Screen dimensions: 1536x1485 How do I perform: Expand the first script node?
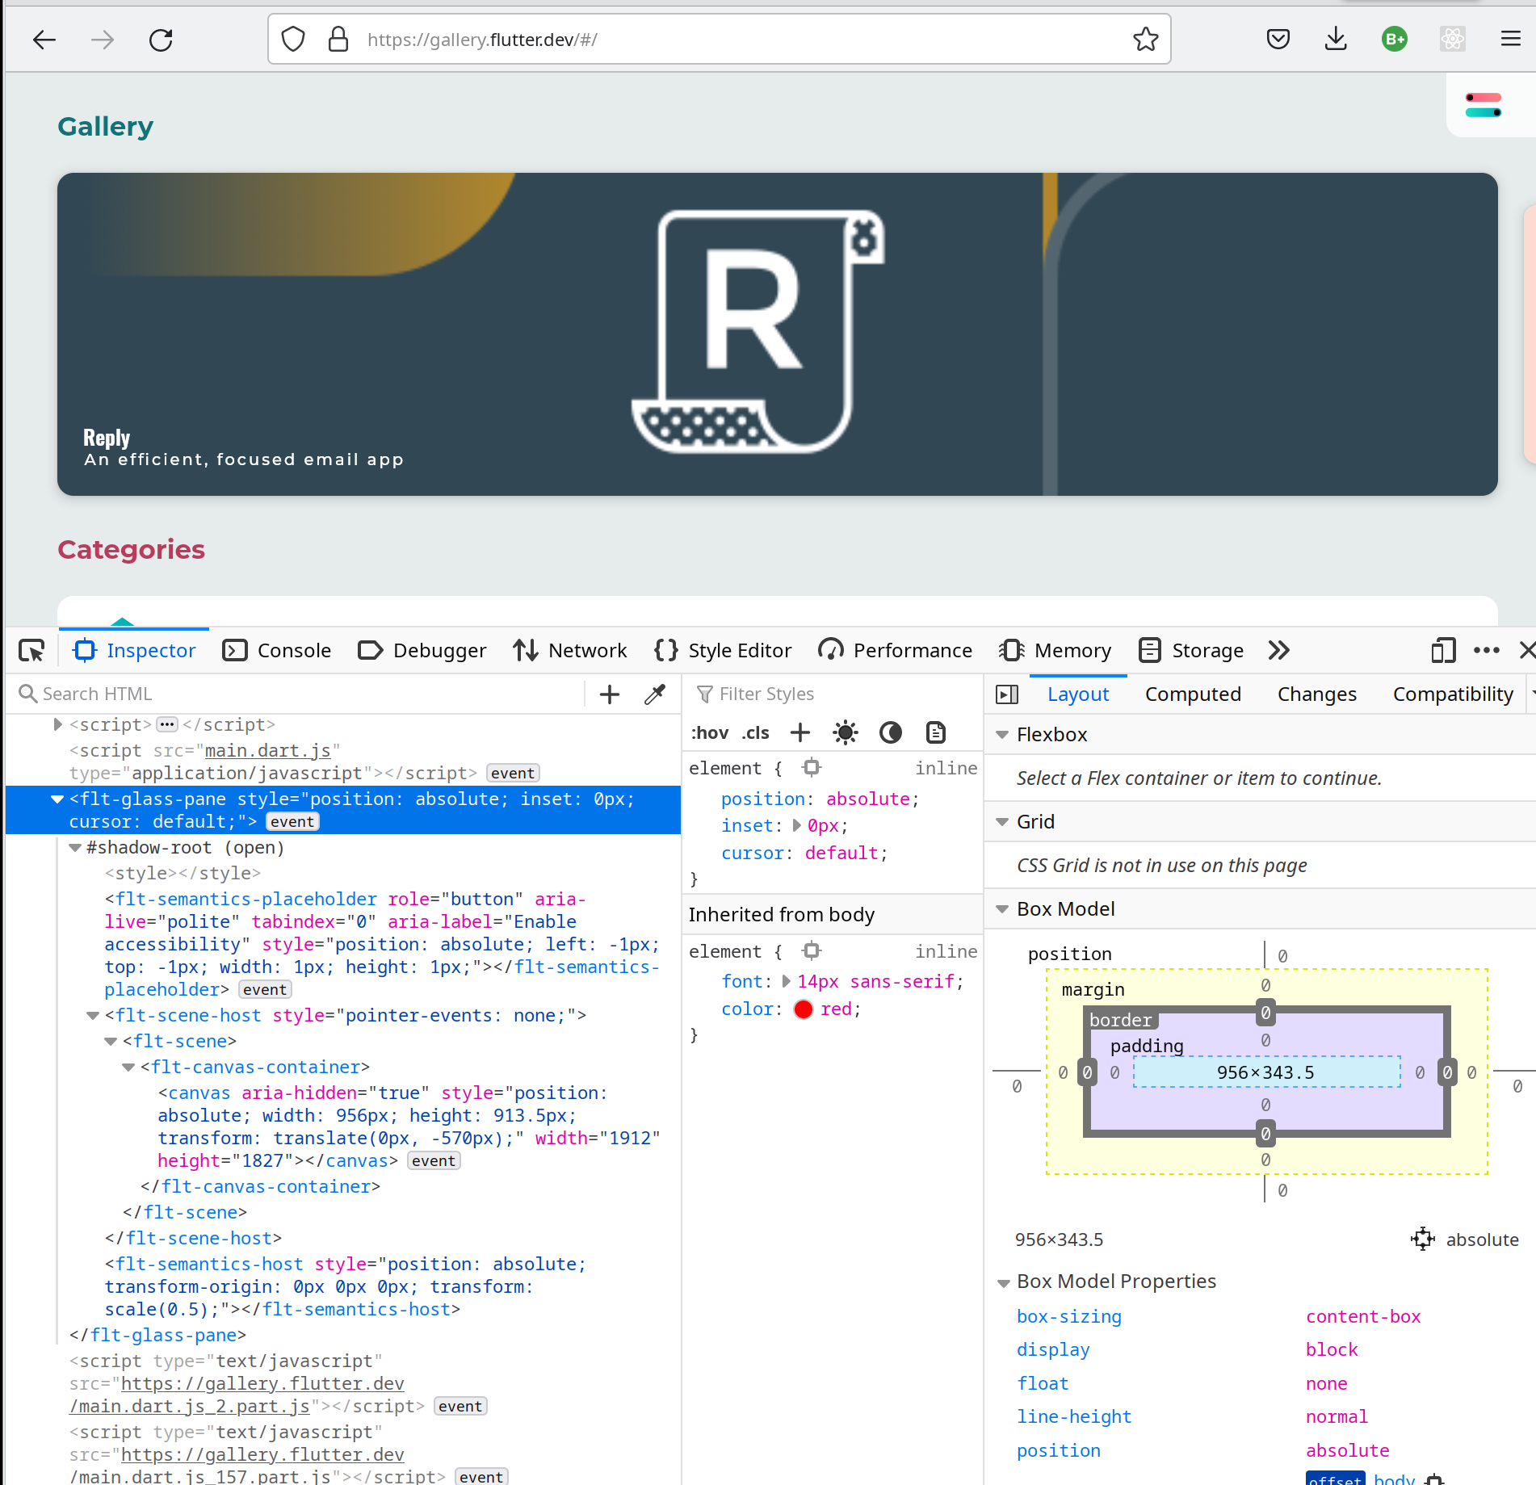point(57,724)
